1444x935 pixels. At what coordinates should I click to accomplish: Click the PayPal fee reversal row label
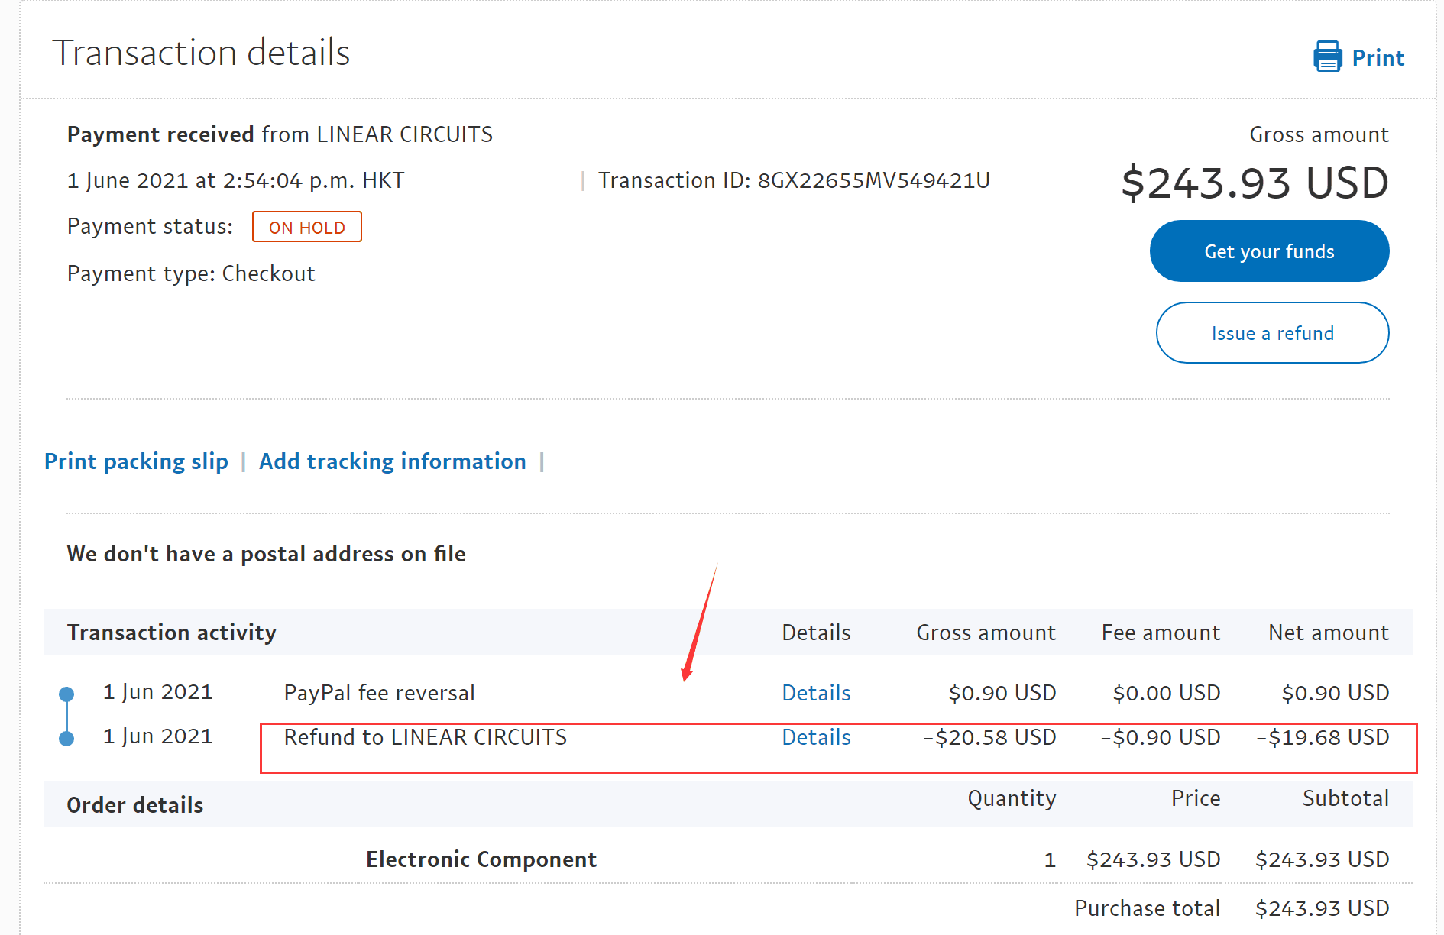(x=379, y=693)
